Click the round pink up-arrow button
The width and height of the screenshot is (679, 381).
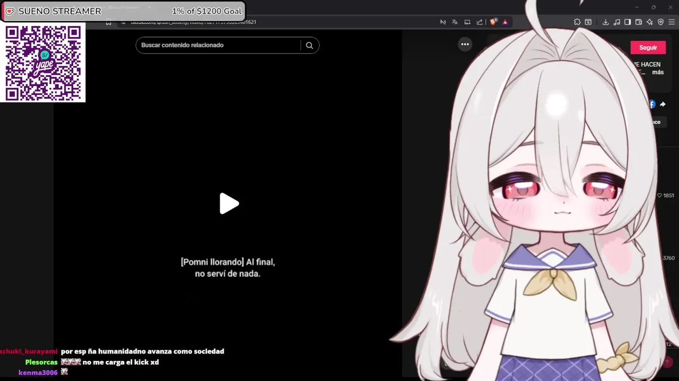coord(668,362)
